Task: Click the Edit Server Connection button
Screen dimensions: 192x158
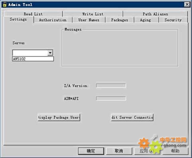Action: point(132,117)
